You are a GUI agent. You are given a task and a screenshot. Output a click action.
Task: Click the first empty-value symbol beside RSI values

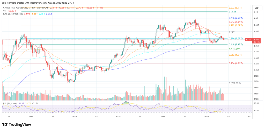tap(33, 103)
